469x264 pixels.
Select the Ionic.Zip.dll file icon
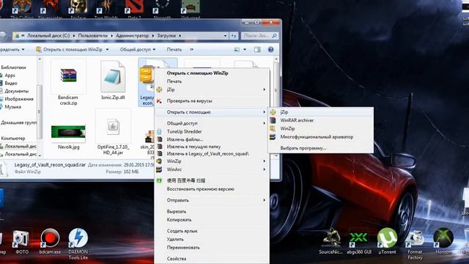(x=113, y=76)
